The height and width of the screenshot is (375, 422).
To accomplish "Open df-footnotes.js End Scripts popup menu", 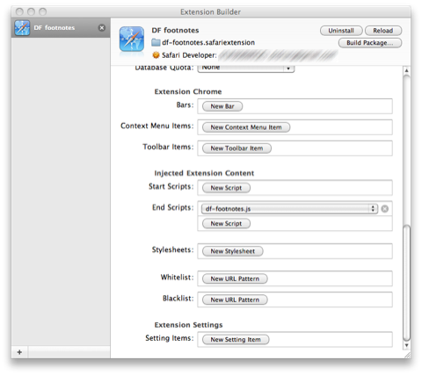I will (x=289, y=209).
